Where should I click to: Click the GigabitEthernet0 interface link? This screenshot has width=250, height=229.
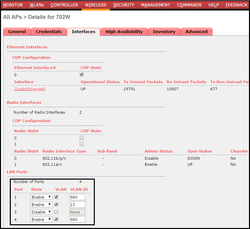[x=30, y=89]
